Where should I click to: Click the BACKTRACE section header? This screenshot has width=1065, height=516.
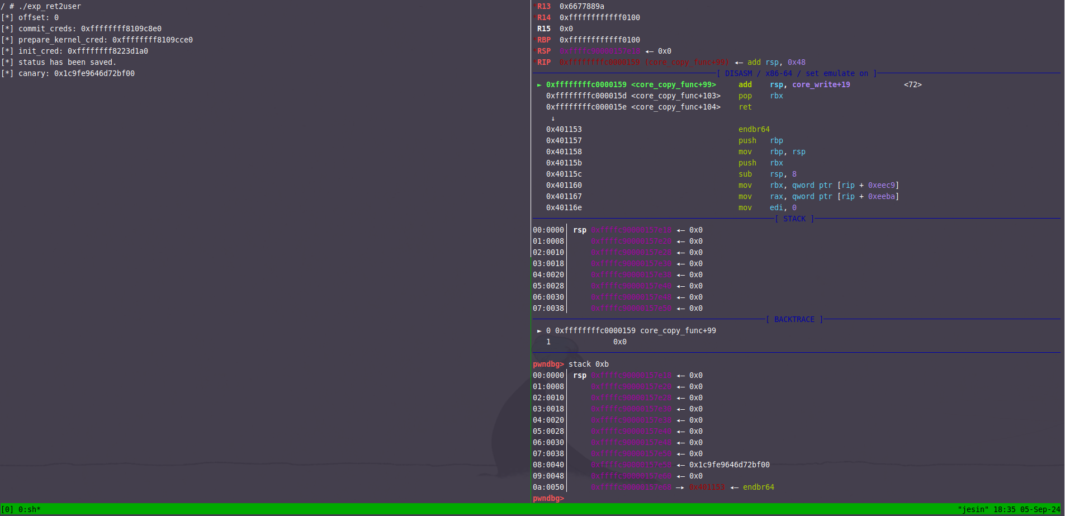[794, 319]
